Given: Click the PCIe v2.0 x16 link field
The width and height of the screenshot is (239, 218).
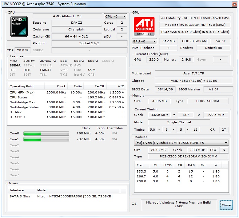Looking at the screenshot, I should [195, 32].
